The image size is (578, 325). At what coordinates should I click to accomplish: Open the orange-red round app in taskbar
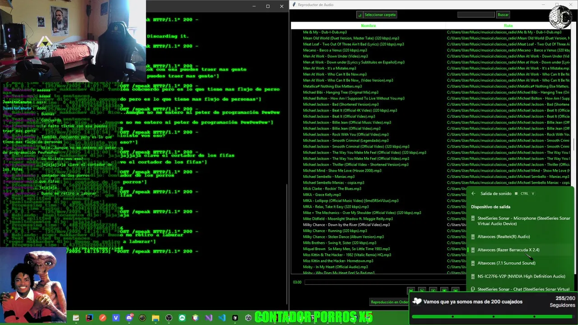(x=103, y=318)
